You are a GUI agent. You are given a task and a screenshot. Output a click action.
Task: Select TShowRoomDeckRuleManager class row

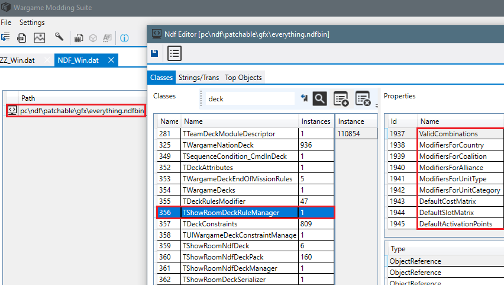pyautogui.click(x=245, y=213)
